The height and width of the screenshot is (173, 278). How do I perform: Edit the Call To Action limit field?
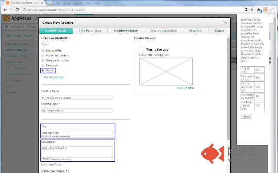(260, 87)
